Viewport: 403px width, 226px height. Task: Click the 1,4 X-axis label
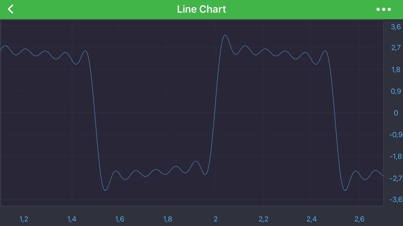(x=72, y=219)
